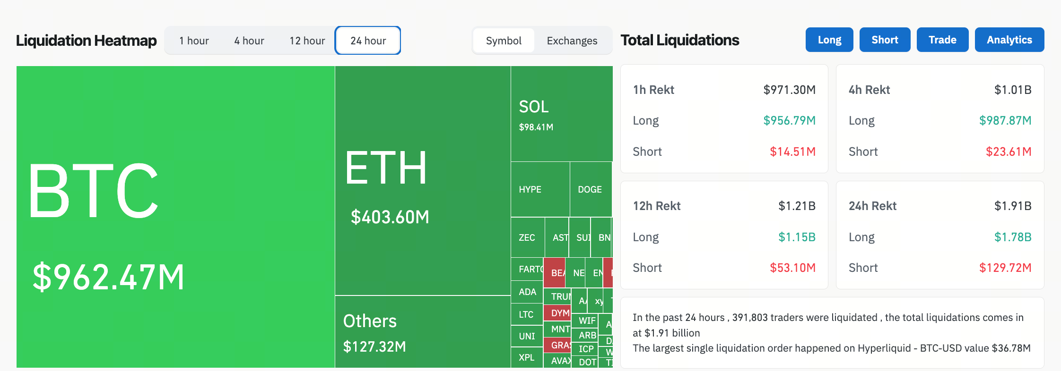Image resolution: width=1061 pixels, height=371 pixels.
Task: Click the blue Long button
Action: click(829, 40)
